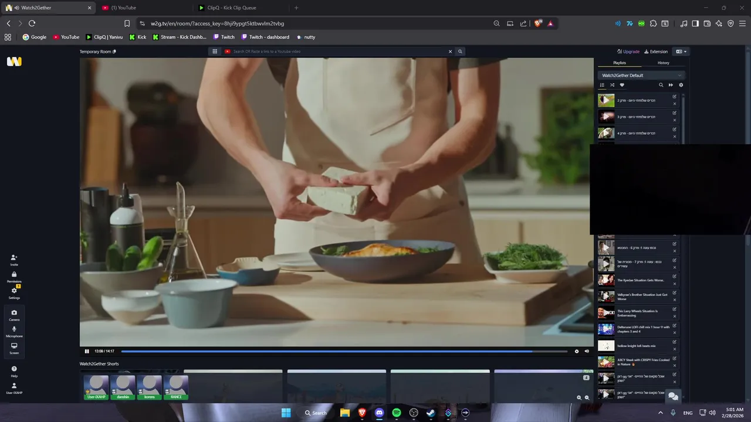
Task: Click the address bar URL
Action: (x=217, y=23)
